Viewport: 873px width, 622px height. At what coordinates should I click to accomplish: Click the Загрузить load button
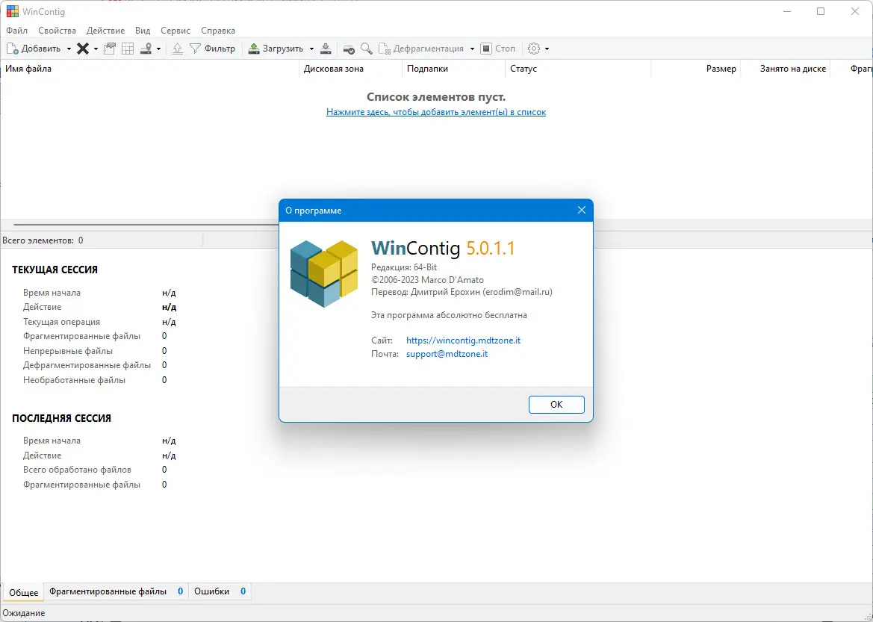click(x=276, y=49)
